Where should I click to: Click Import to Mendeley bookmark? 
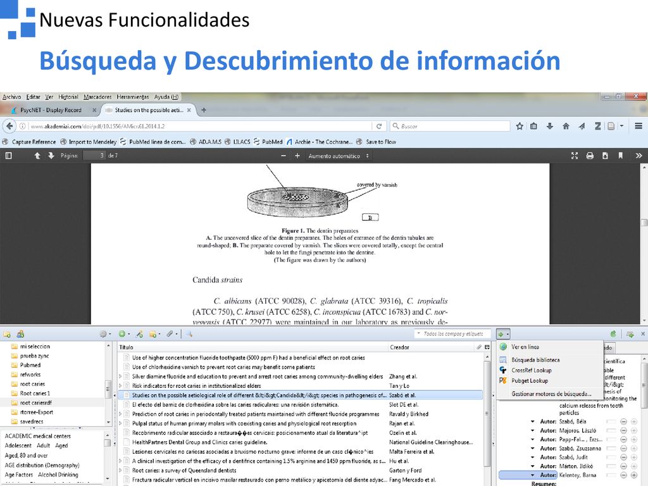(89, 142)
